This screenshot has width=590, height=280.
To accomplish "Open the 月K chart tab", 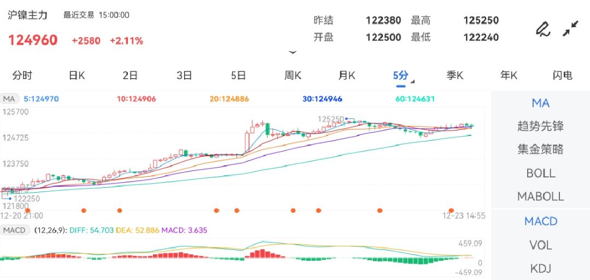I will (x=347, y=75).
